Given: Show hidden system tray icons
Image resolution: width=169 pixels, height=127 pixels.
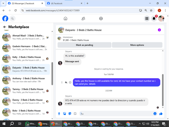Looking at the screenshot, I should coord(140,124).
